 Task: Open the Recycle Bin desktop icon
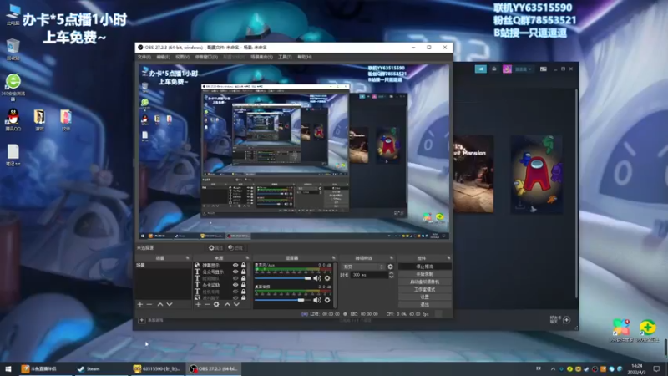13,49
